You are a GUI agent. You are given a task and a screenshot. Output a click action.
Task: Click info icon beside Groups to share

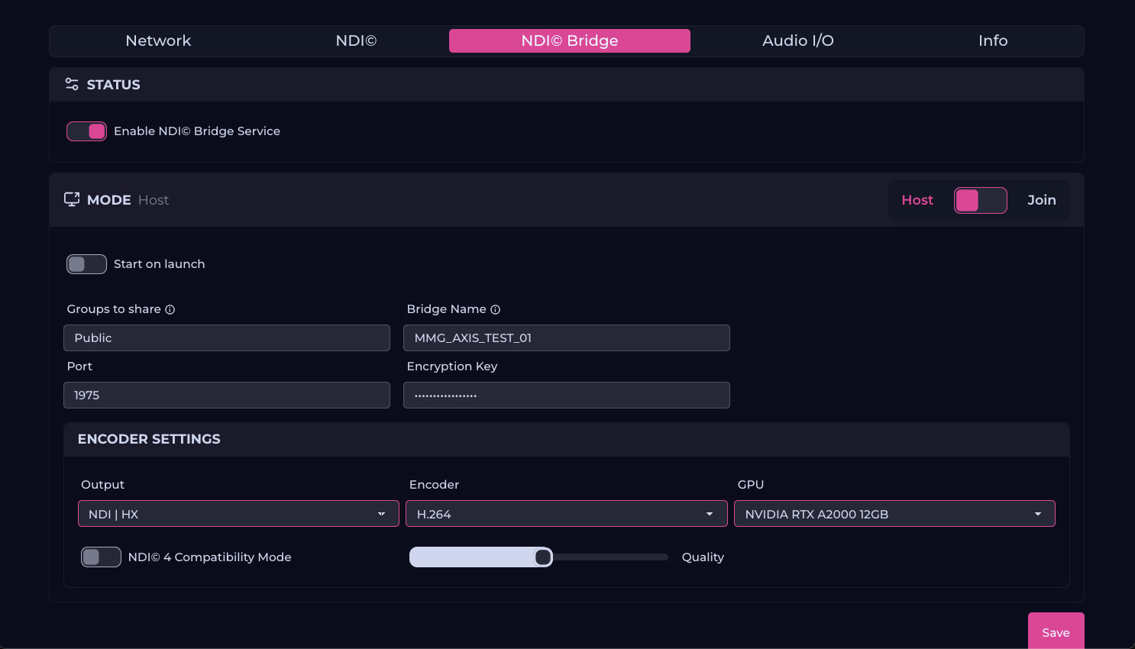(170, 310)
